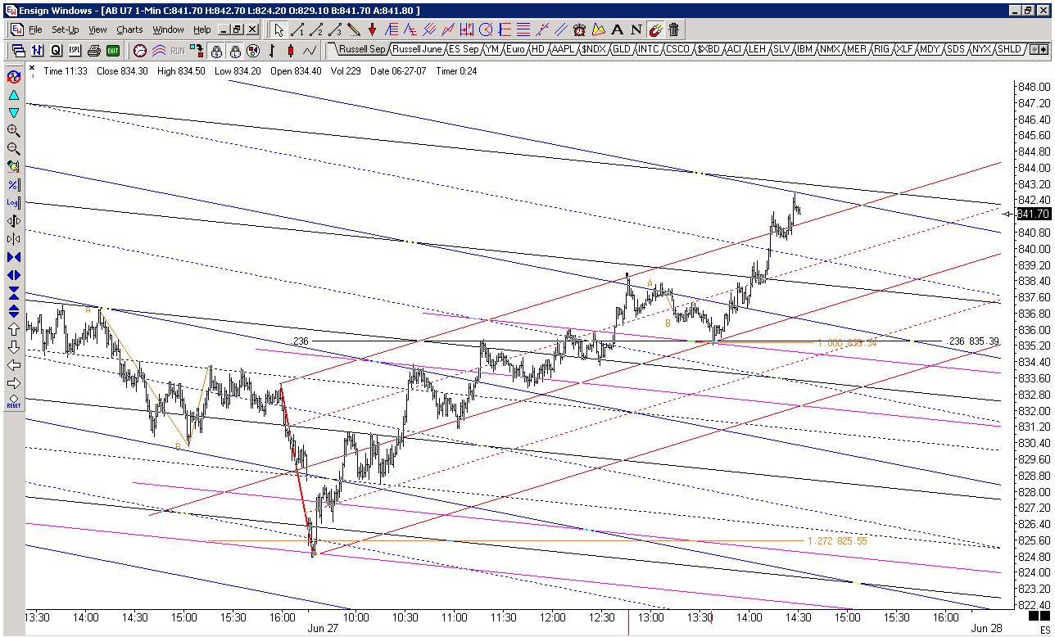Toggle the padlock S lock

coord(216,51)
